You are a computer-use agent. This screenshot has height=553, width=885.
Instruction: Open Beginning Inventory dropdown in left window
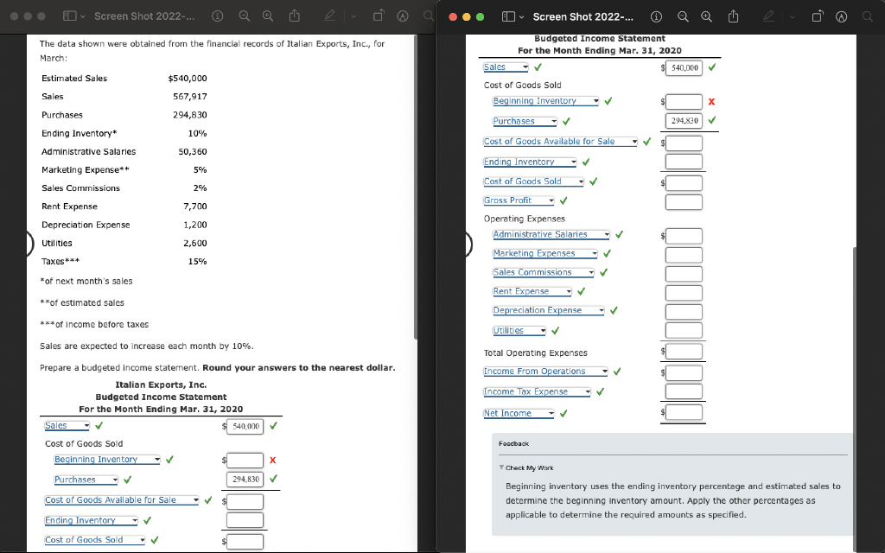pyautogui.click(x=106, y=460)
